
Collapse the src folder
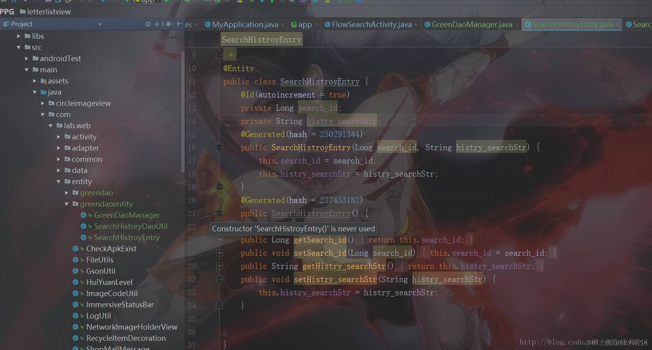click(19, 47)
